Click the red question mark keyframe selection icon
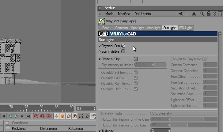Screen dimensions: 223x132 (x=48, y=116)
